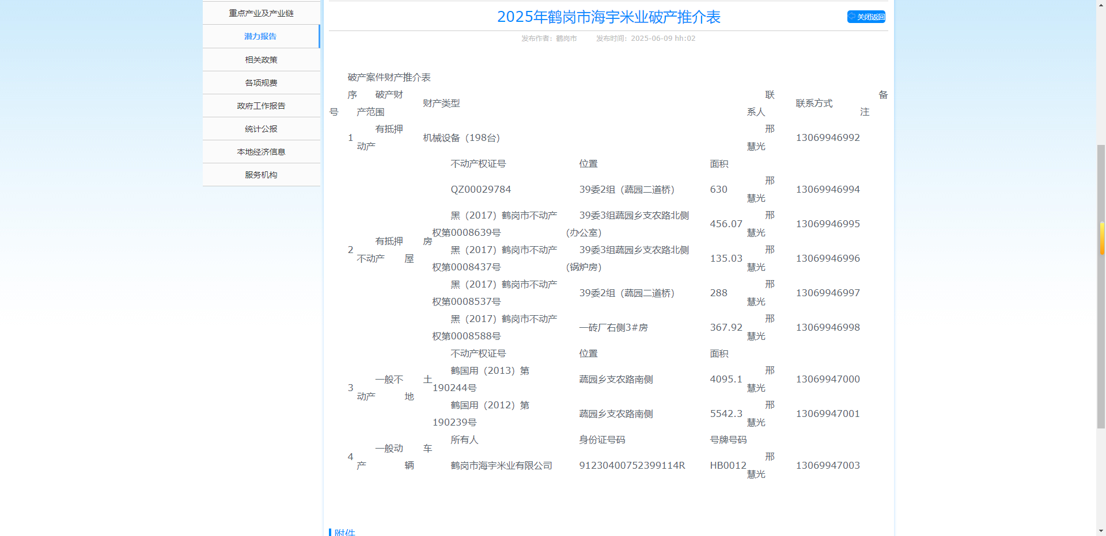Click phone number 13069946995
This screenshot has height=536, width=1106.
828,224
